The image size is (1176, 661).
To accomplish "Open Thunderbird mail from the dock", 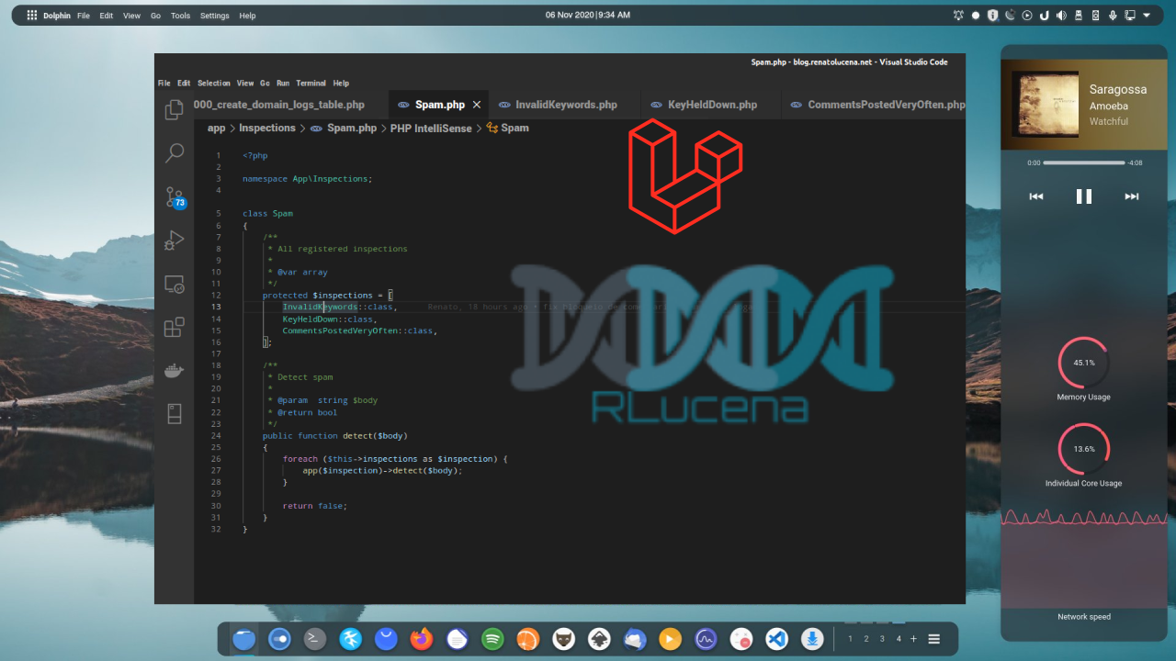I will (635, 638).
